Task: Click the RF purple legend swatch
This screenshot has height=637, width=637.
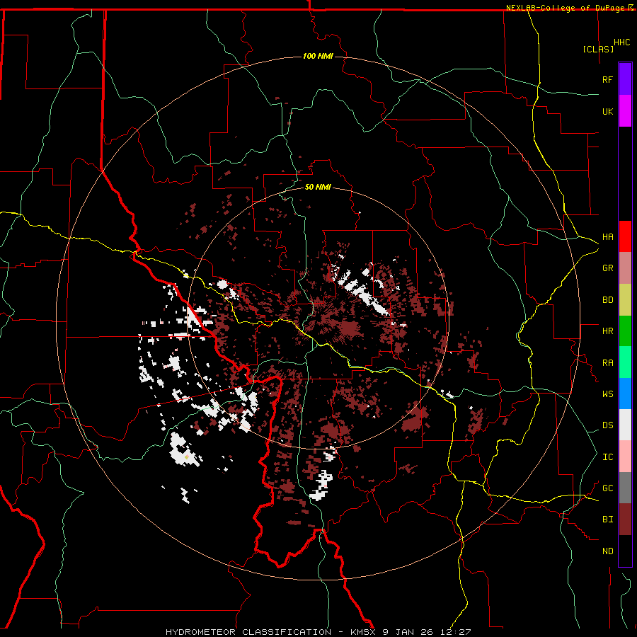Action: (625, 79)
